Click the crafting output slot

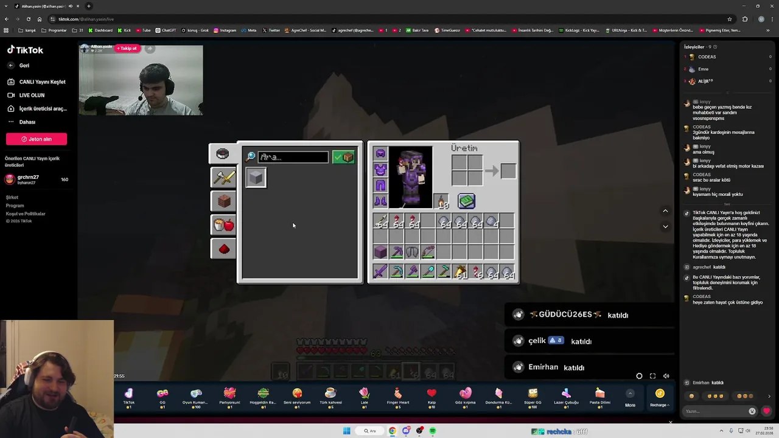click(x=508, y=171)
